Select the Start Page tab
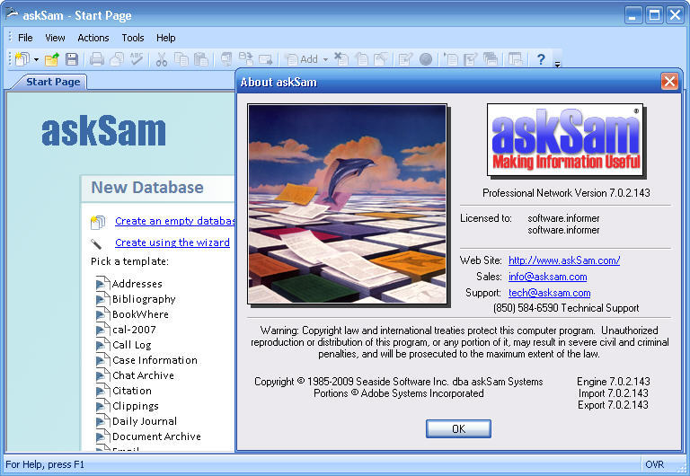Viewport: 690px width, 476px height. click(53, 82)
